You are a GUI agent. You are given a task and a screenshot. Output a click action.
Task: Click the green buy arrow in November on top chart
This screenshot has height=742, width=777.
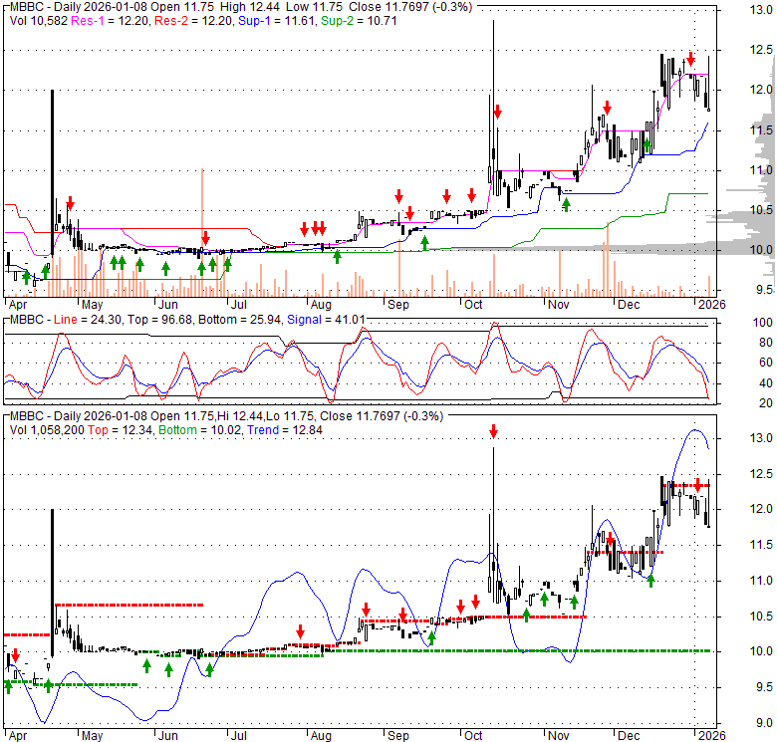[567, 204]
